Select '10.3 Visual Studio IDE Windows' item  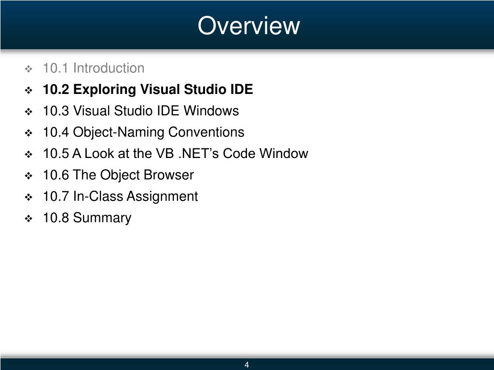tap(141, 111)
